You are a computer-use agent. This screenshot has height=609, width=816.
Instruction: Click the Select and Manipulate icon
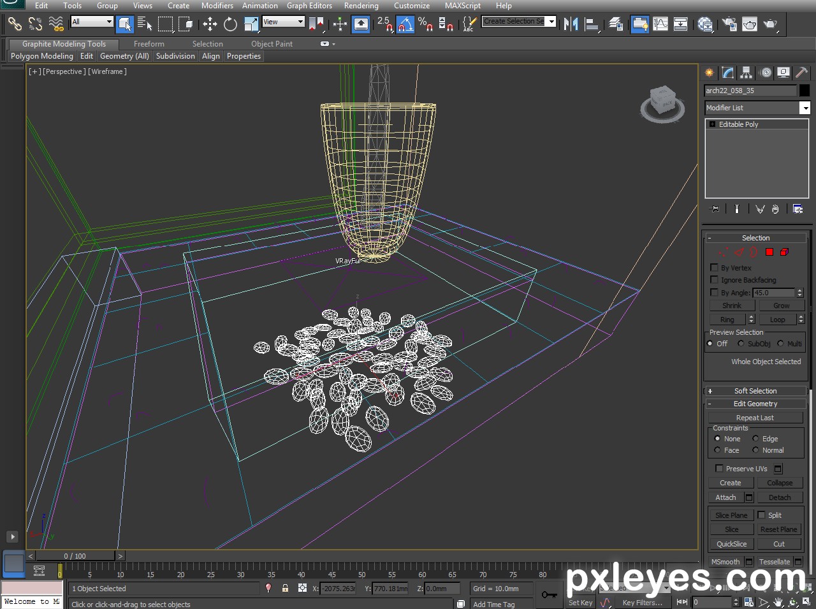340,24
